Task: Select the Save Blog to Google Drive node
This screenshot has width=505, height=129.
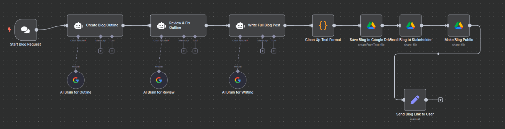Action: (x=371, y=25)
